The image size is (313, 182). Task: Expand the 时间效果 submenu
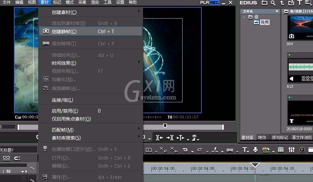[91, 63]
